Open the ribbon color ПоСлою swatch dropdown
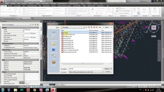Screen dimensions: 164x92 (125, 8)
